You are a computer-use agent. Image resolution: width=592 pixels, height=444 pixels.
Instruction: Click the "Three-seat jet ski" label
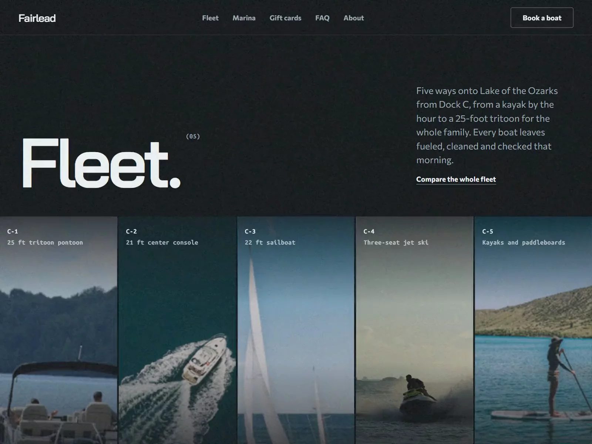[396, 242]
